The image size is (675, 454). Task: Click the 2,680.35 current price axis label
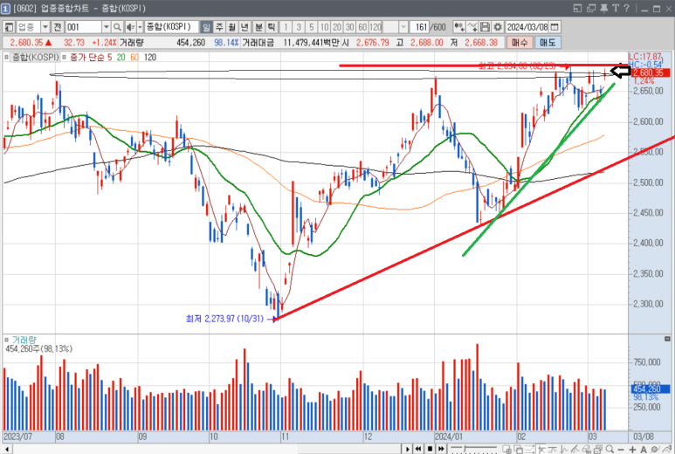coord(651,72)
